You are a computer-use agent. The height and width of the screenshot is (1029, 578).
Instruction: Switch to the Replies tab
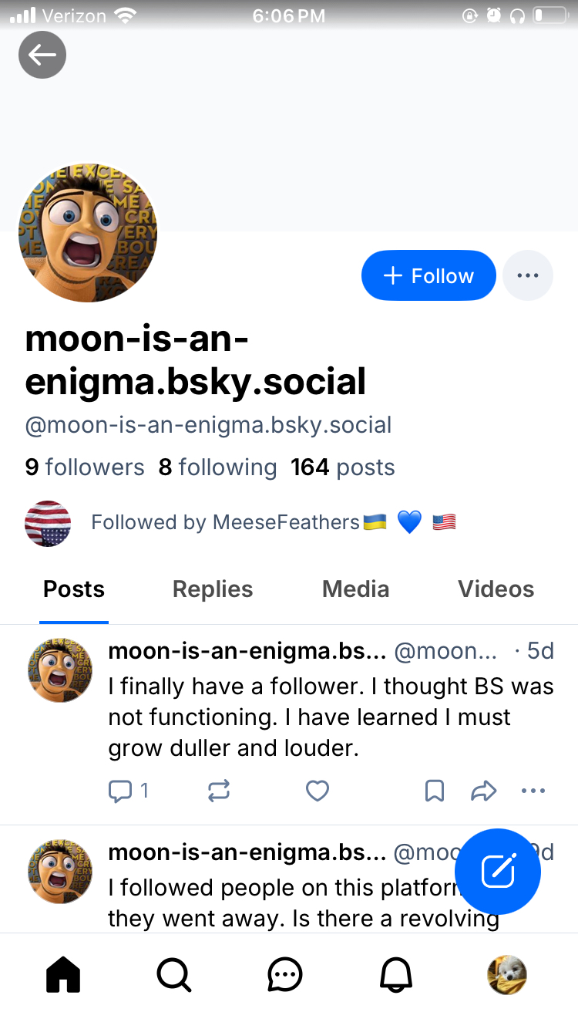click(213, 589)
